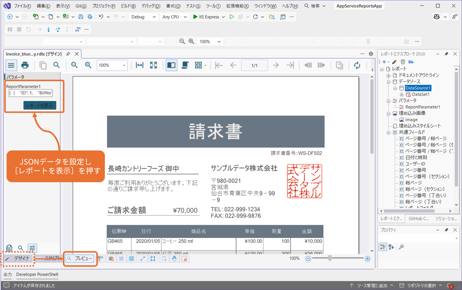Toggle the preview sidebar with the hamburger icon
Screen dimensions: 462x290
tap(11, 65)
